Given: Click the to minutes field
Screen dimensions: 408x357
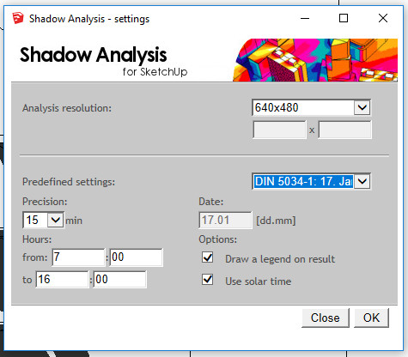Looking at the screenshot, I should tap(119, 280).
